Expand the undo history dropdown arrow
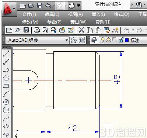Image resolution: width=147 pixels, height=138 pixels. point(133,30)
